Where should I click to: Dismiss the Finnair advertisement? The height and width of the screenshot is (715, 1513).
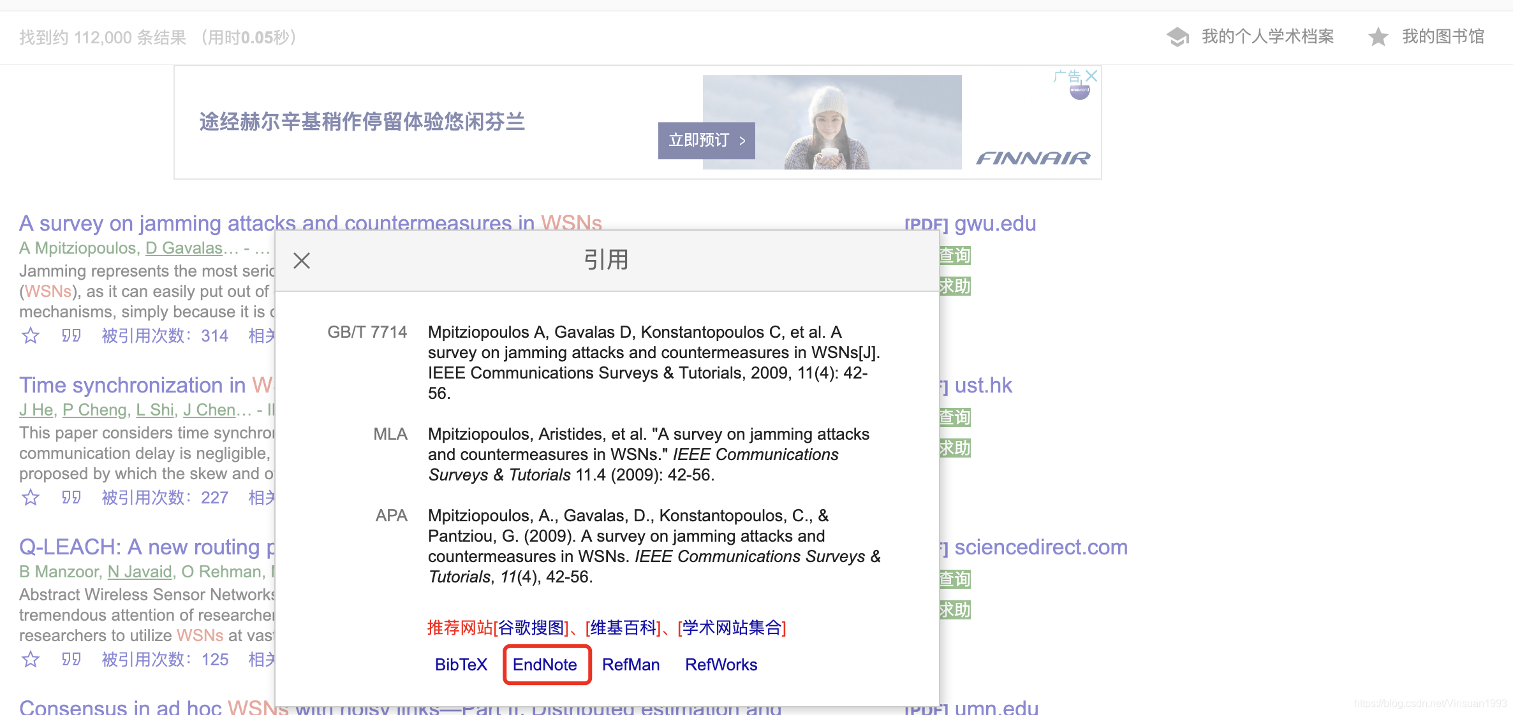click(x=1091, y=75)
